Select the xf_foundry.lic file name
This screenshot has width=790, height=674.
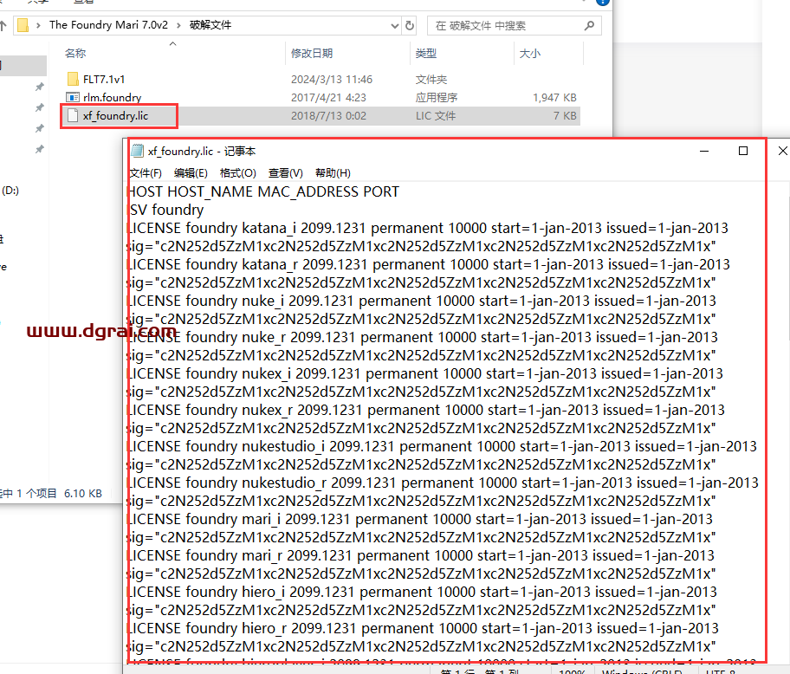[116, 116]
